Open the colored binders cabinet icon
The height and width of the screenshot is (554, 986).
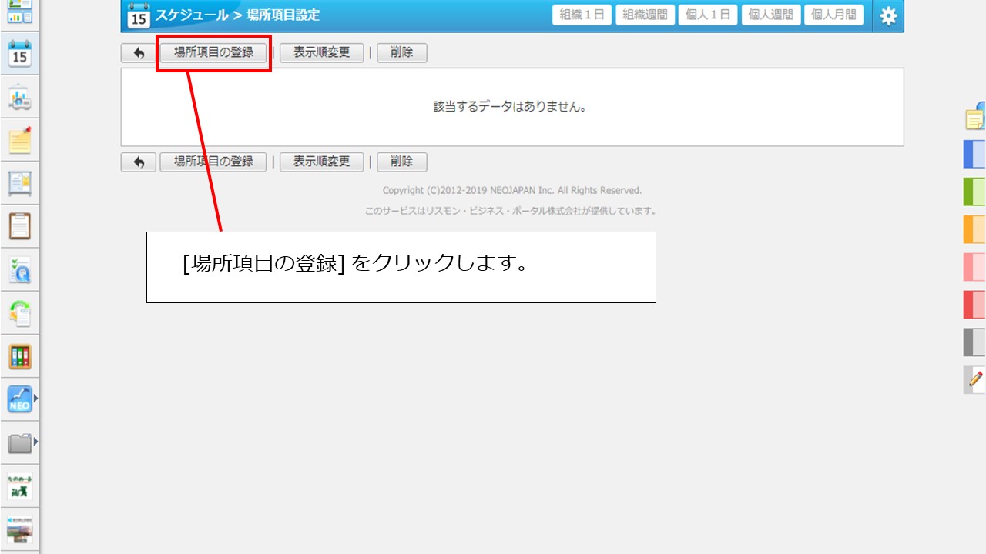pyautogui.click(x=19, y=356)
